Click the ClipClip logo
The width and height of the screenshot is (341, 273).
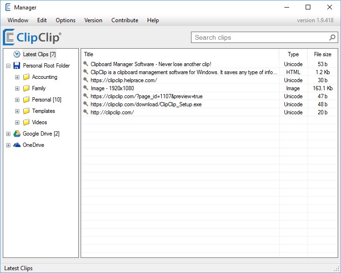(x=32, y=37)
